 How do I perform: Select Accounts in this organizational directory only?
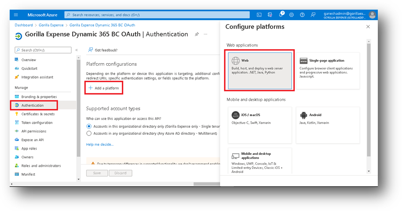(89, 126)
